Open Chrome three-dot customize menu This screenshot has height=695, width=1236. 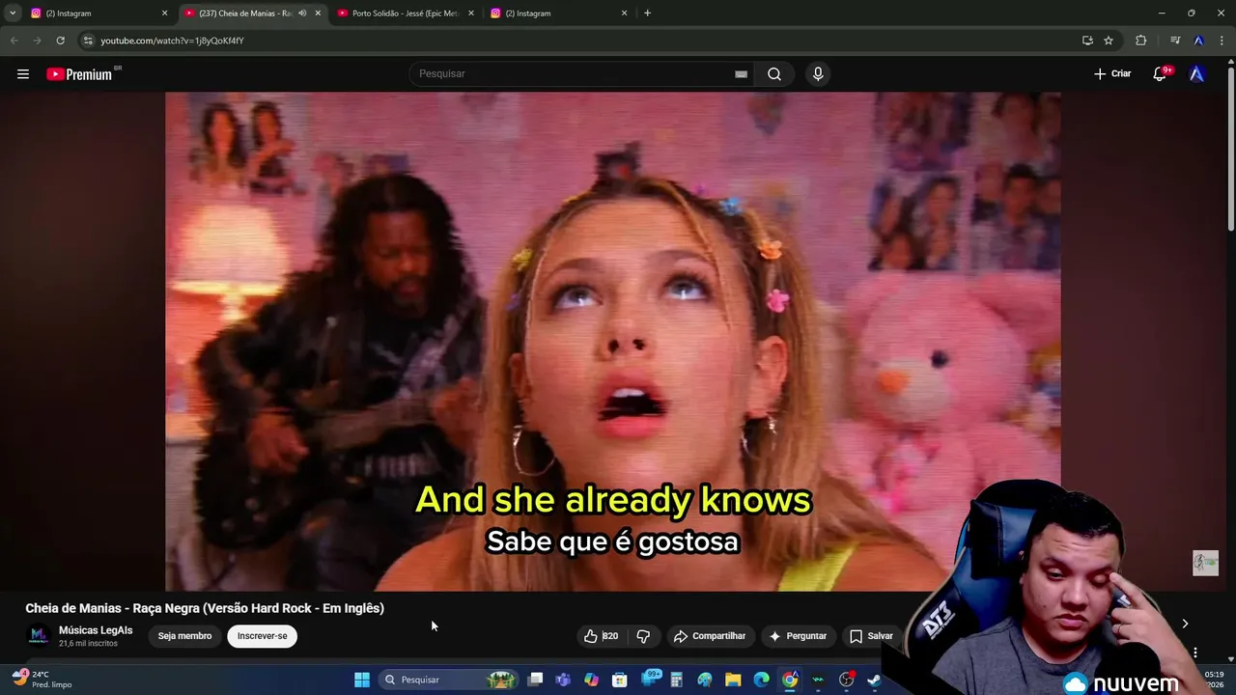point(1222,41)
